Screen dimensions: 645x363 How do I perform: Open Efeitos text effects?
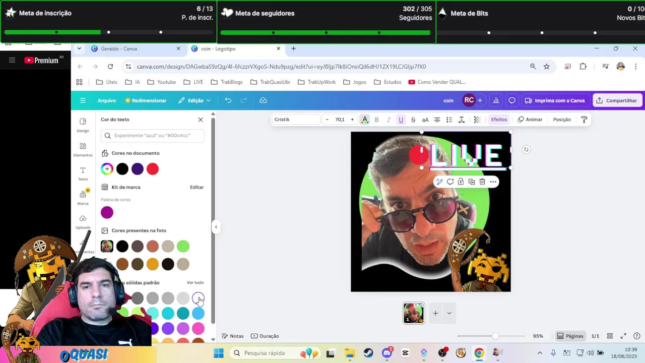point(499,119)
